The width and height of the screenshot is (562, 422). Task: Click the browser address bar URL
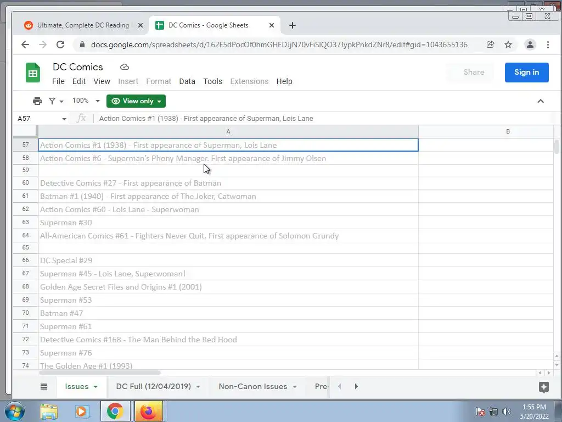(x=279, y=45)
